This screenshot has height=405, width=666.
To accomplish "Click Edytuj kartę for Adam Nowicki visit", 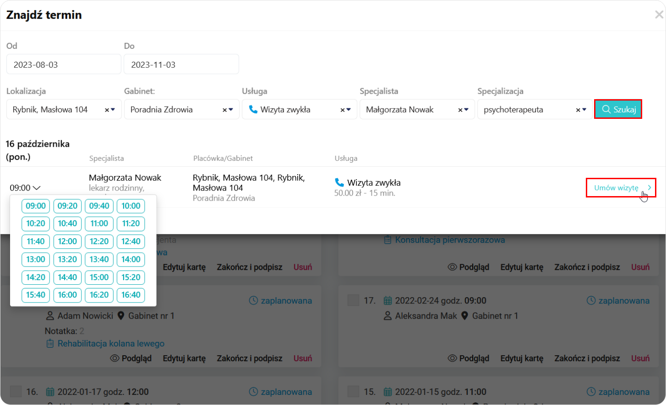I will (184, 358).
